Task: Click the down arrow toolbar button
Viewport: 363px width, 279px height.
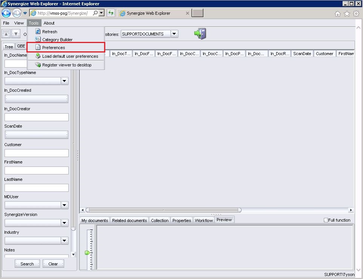Action: 16,34
